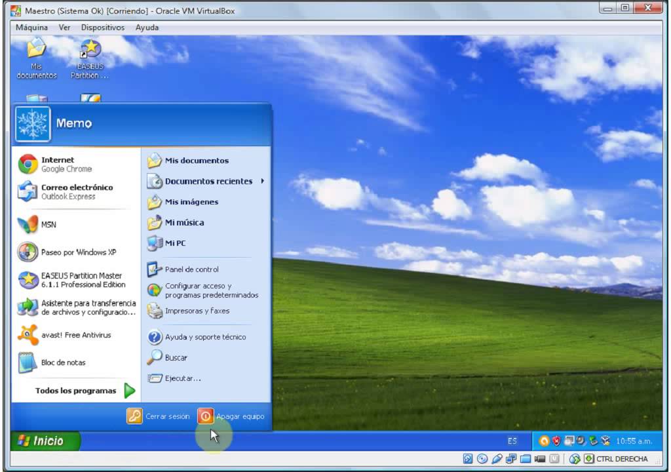Open Mis imágenes folder
The image size is (671, 472).
click(206, 202)
